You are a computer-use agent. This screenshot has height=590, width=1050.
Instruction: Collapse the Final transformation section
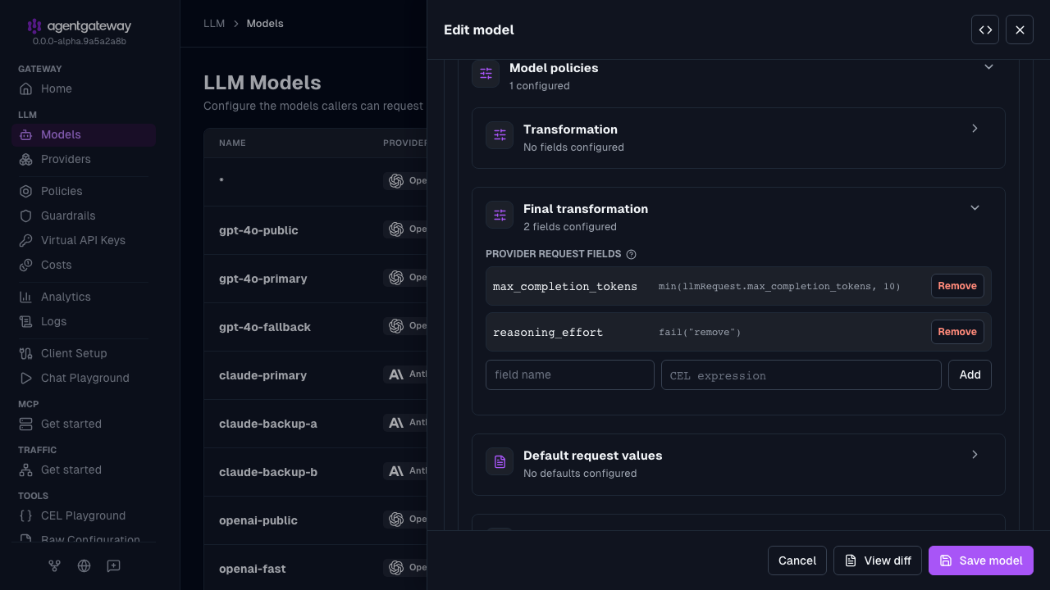pos(975,208)
